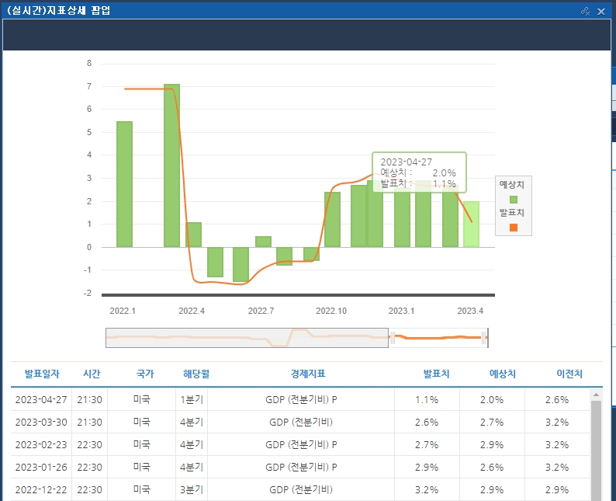
Task: Click the 1.1% 발표치 table cell
Action: [427, 399]
